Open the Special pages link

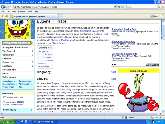(x=9, y=81)
